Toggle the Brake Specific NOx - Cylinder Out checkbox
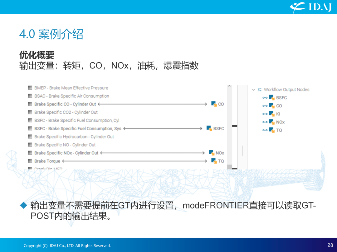 pos(30,153)
